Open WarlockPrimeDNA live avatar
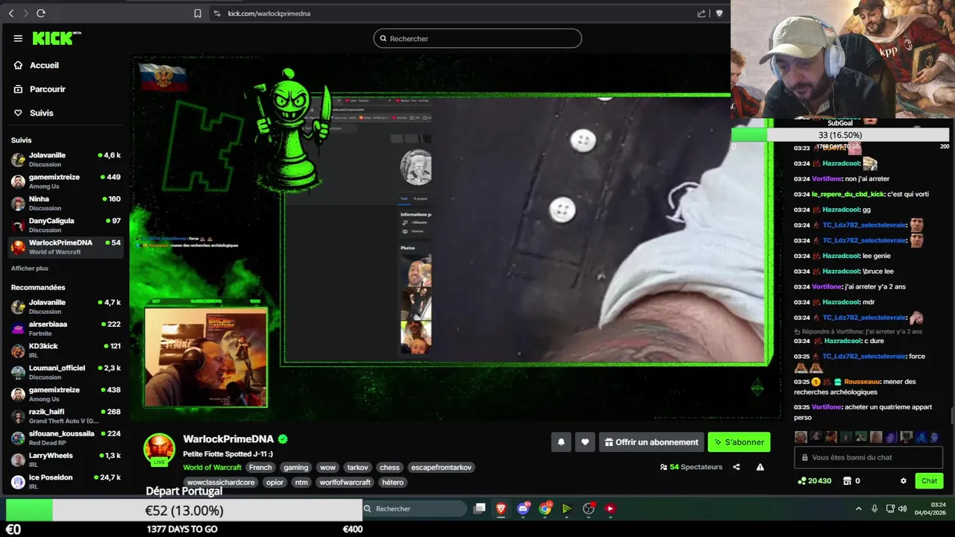 [x=159, y=449]
